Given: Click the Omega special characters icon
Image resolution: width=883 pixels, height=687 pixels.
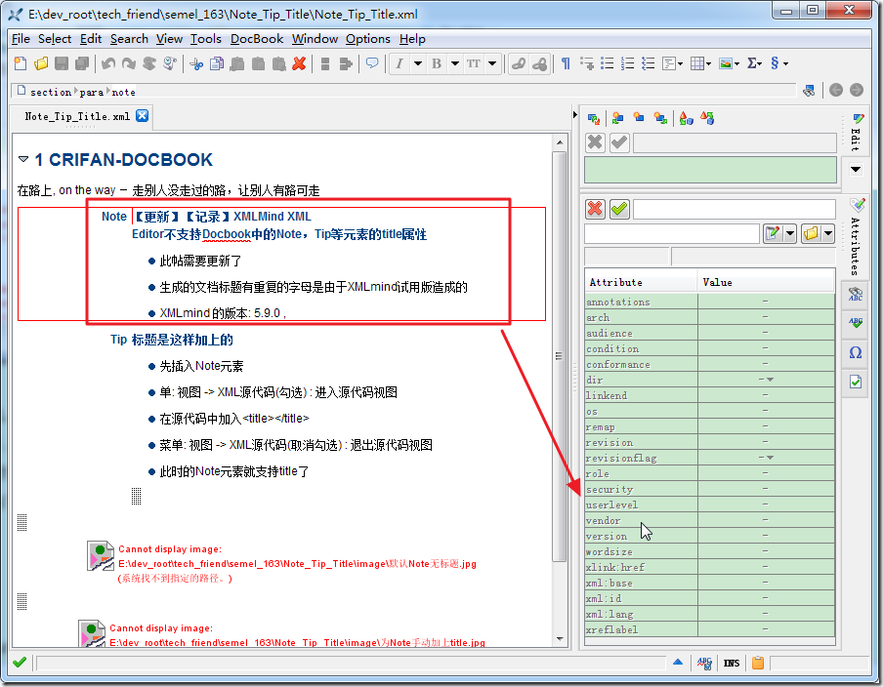Looking at the screenshot, I should 856,353.
